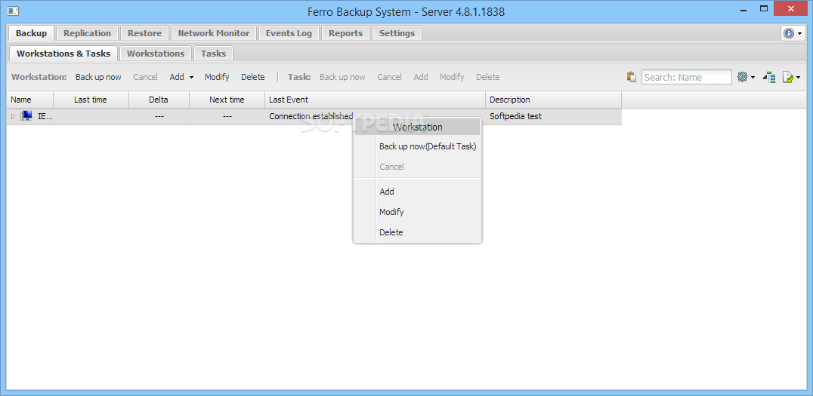Open the Restore tab
The width and height of the screenshot is (813, 396).
tap(144, 33)
